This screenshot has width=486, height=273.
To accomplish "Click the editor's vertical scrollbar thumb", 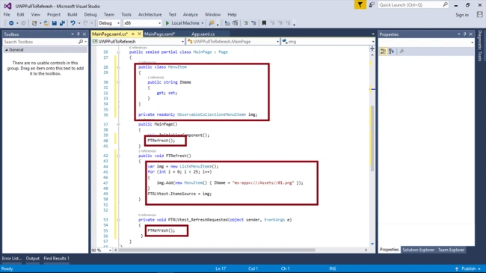I will tap(372, 138).
